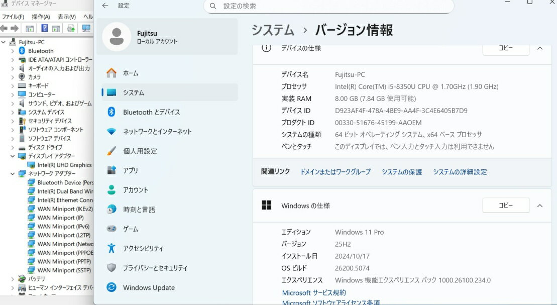557x305 pixels.
Task: Click the プライバシーとセキュリティ shield icon
Action: (112, 268)
